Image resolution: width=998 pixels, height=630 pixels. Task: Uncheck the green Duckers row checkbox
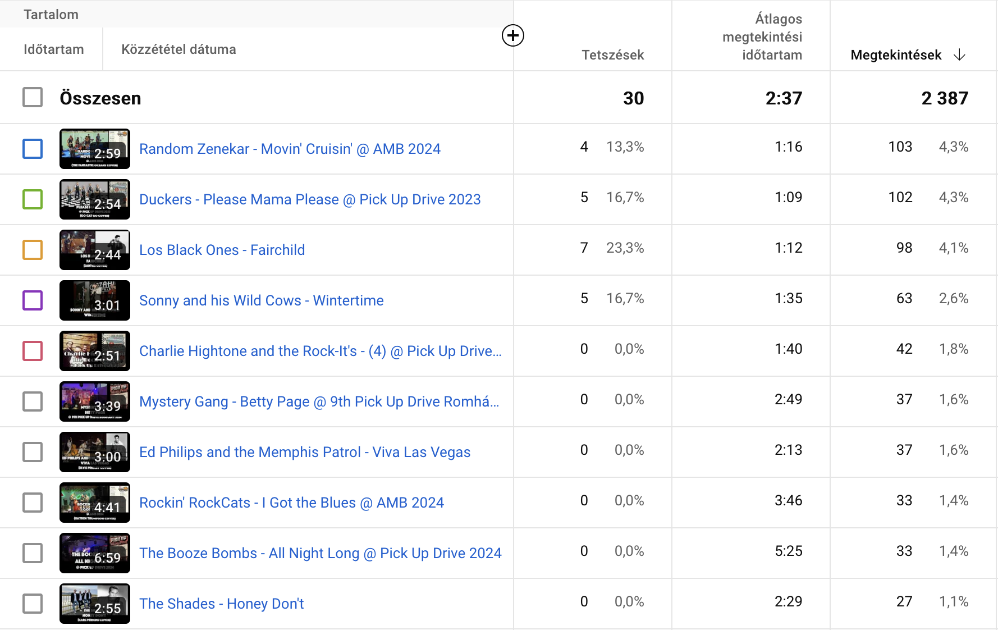pyautogui.click(x=33, y=199)
